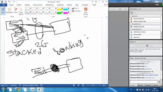
Task: Click the Word zoom slider handle
Action: (93, 85)
